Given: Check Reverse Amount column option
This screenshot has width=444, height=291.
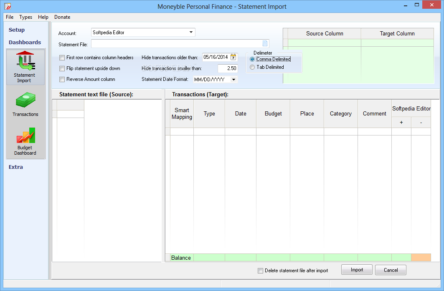Looking at the screenshot, I should [x=62, y=79].
